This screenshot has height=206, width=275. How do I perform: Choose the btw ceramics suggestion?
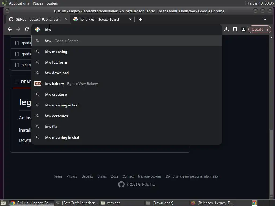pos(127,116)
